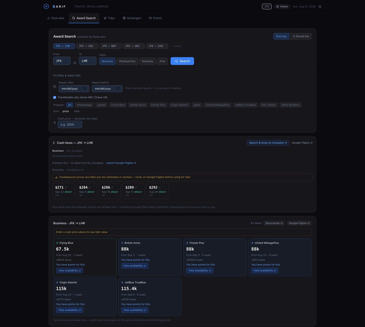
Task: Open the Visitor account menu
Action: pyautogui.click(x=282, y=7)
